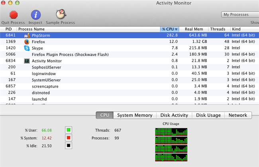Sort by the PID column header

[8, 29]
